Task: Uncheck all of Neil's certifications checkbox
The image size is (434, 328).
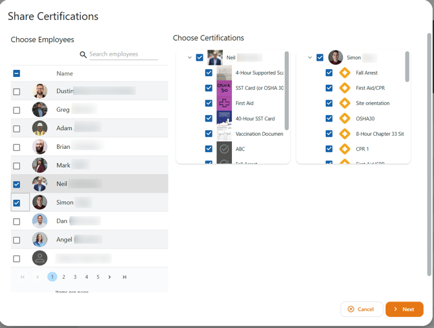Action: click(200, 58)
